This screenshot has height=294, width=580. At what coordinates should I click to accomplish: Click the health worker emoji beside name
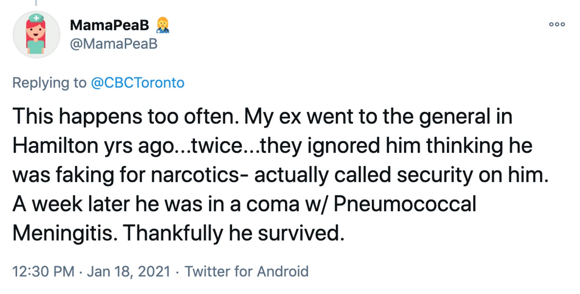[163, 25]
